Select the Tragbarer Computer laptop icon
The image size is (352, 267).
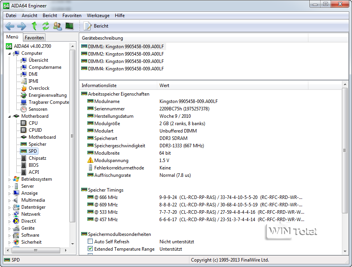click(x=24, y=102)
